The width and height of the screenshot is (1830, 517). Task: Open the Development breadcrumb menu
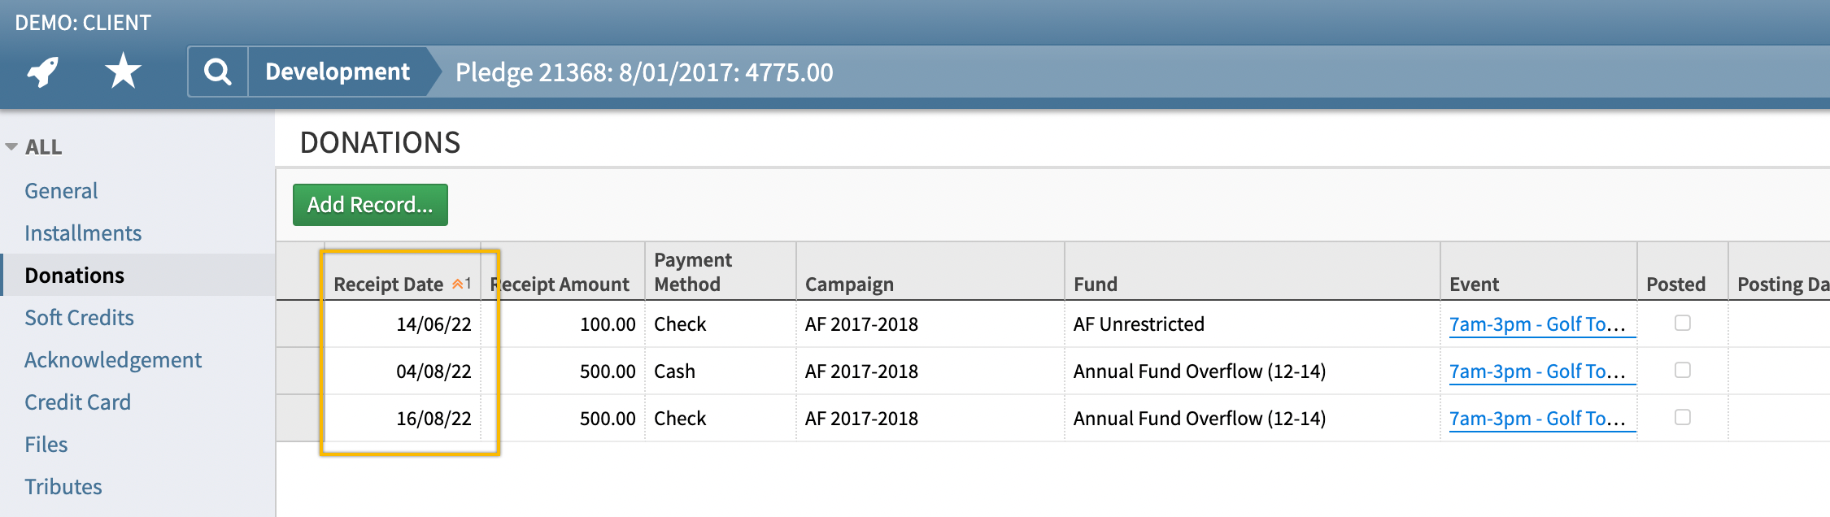[x=338, y=72]
